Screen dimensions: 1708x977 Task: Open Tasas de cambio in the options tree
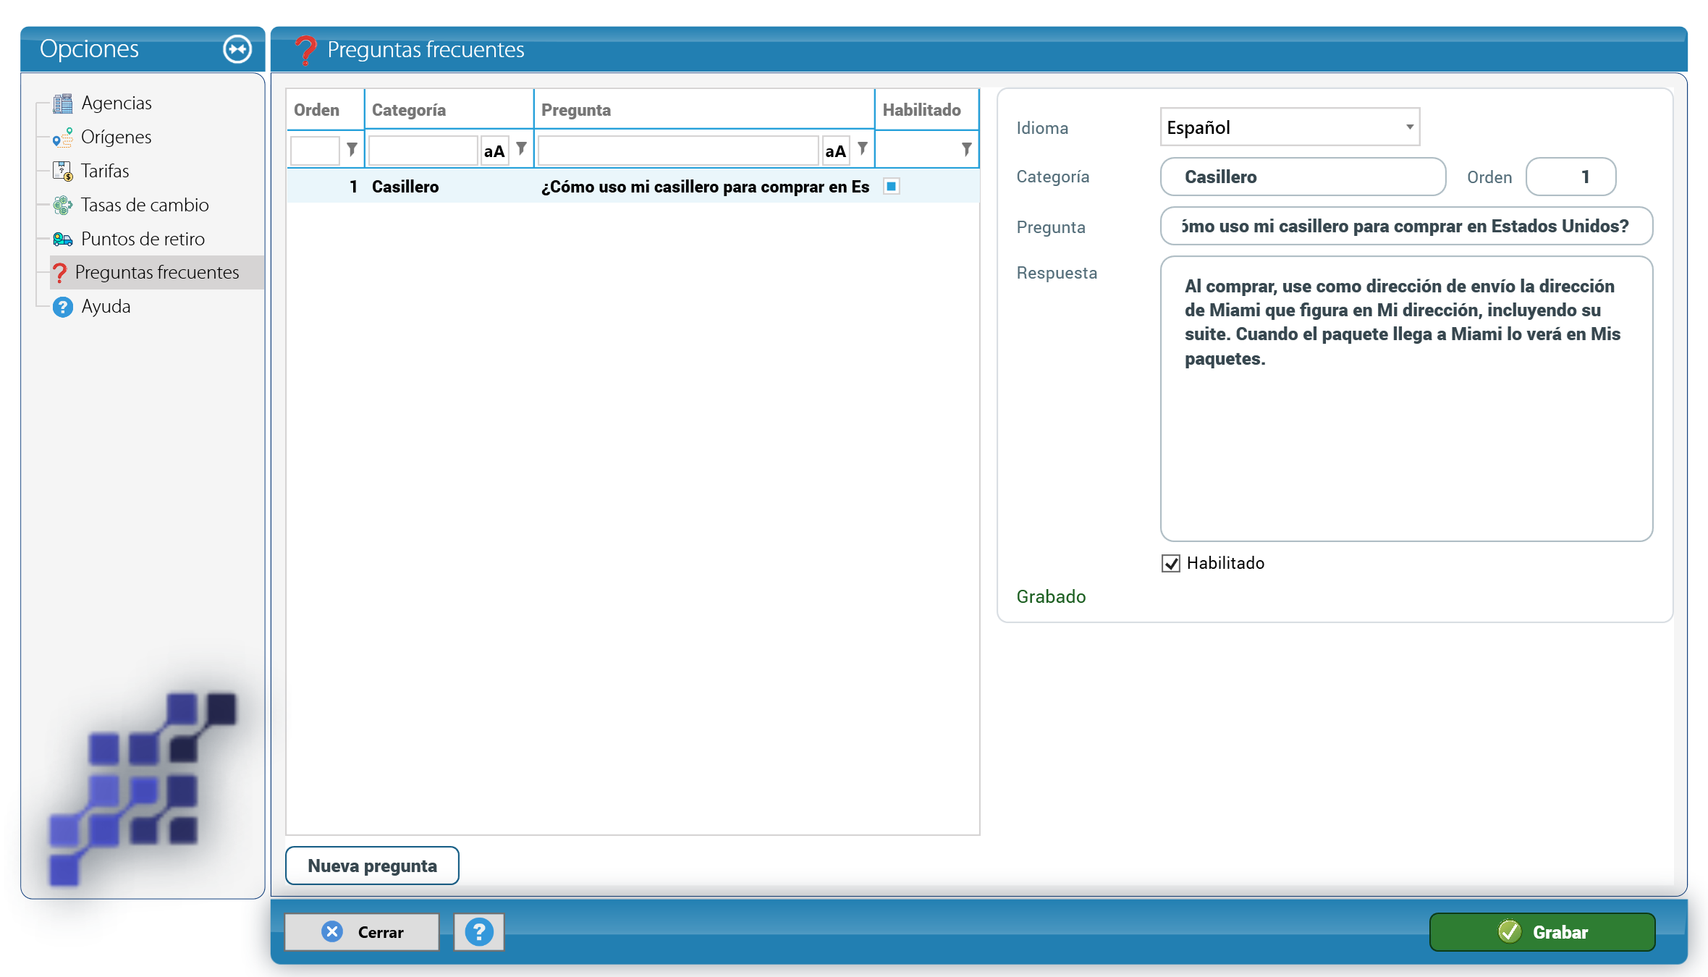click(x=145, y=206)
